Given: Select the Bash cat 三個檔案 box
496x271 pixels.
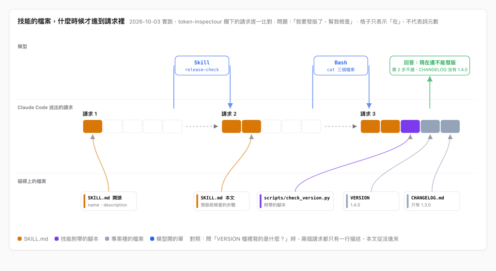Looking at the screenshot, I should 341,65.
